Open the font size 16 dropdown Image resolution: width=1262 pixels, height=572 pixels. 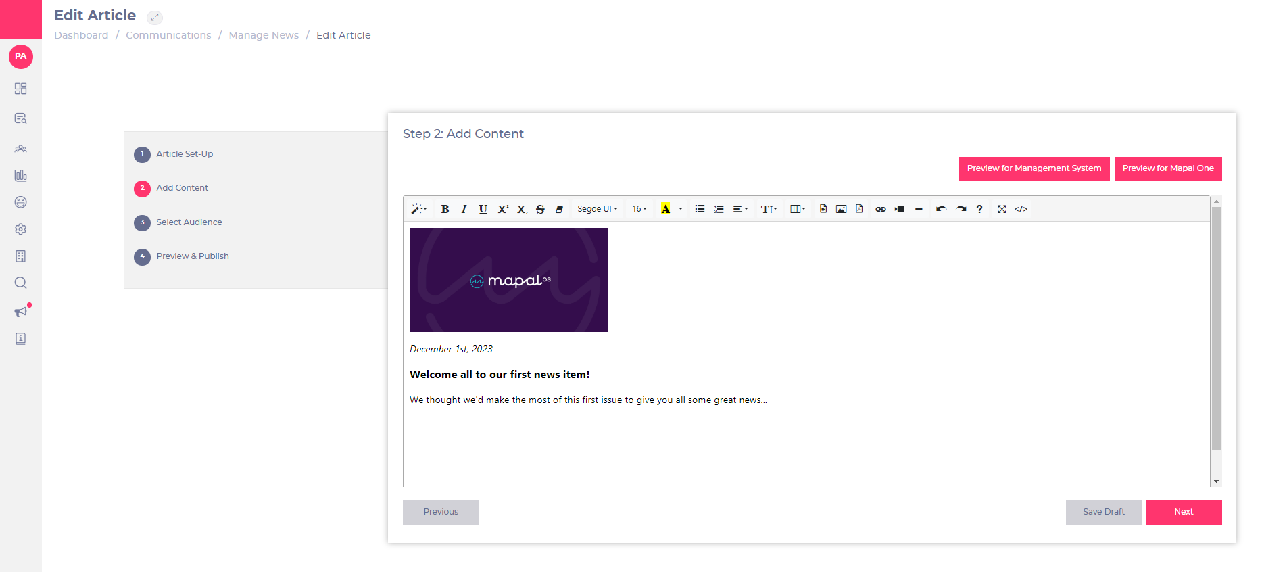(x=639, y=209)
